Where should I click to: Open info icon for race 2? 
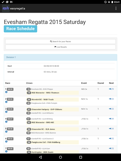click(x=6, y=102)
